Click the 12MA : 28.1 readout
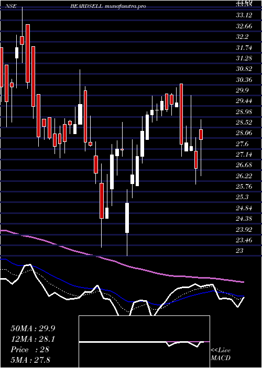 pos(33,339)
